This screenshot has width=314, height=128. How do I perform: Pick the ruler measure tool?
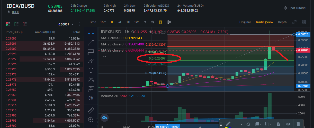pyautogui.click(x=91, y=111)
